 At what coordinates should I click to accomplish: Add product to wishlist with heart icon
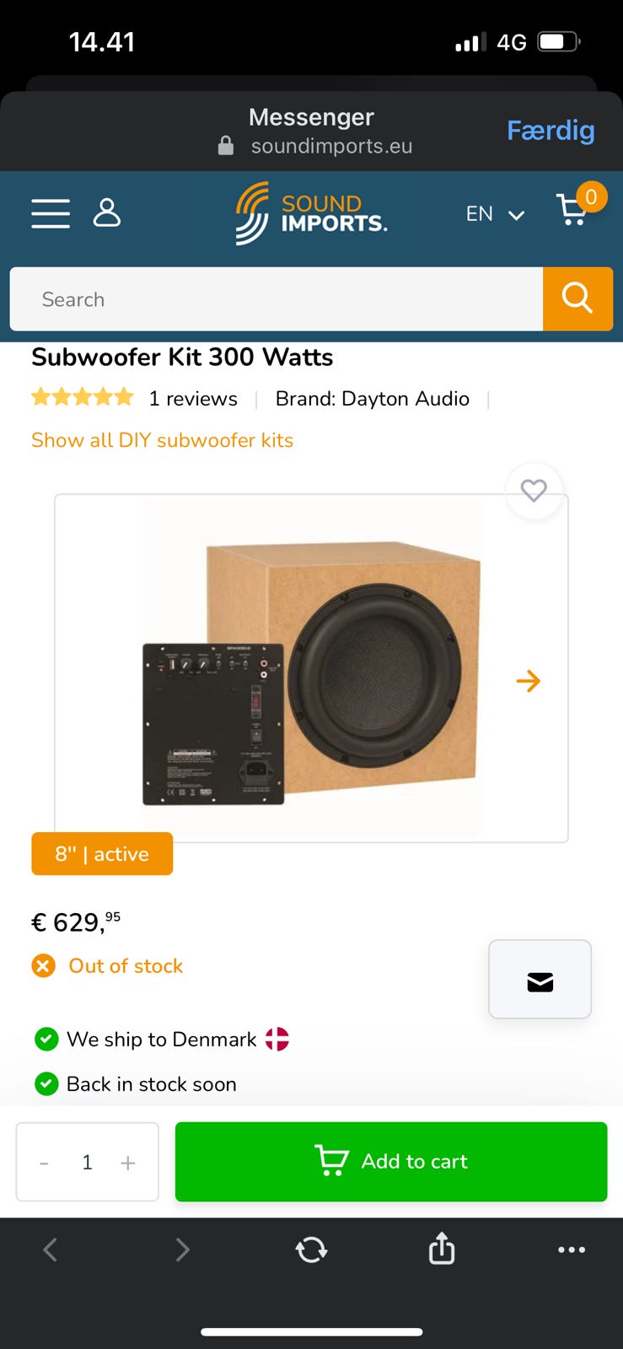[x=534, y=491]
